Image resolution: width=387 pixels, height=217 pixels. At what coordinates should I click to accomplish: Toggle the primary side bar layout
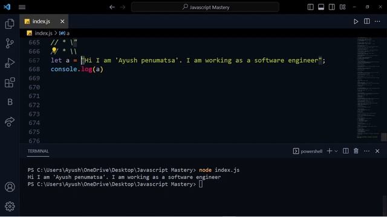point(310,7)
